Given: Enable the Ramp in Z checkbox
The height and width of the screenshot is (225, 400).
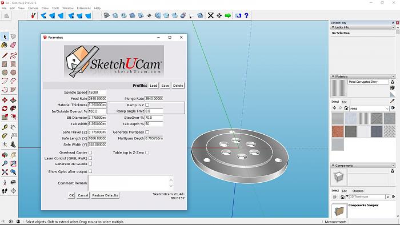Looking at the screenshot, I should click(147, 105).
